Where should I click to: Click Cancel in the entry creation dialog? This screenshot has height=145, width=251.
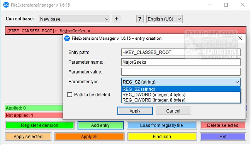point(173,111)
